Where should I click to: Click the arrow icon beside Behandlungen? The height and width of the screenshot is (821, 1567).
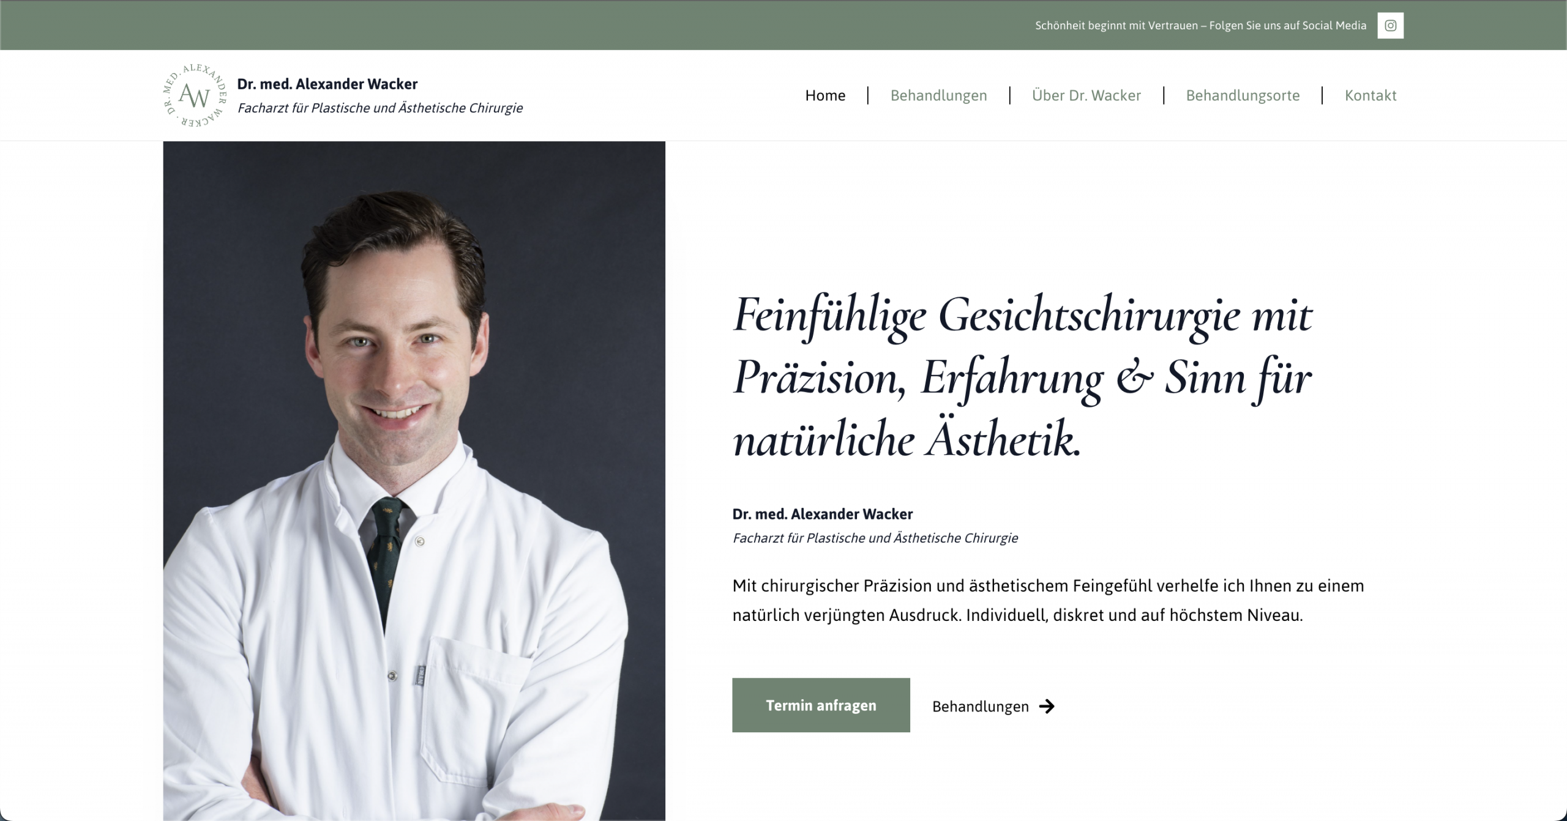(1047, 706)
